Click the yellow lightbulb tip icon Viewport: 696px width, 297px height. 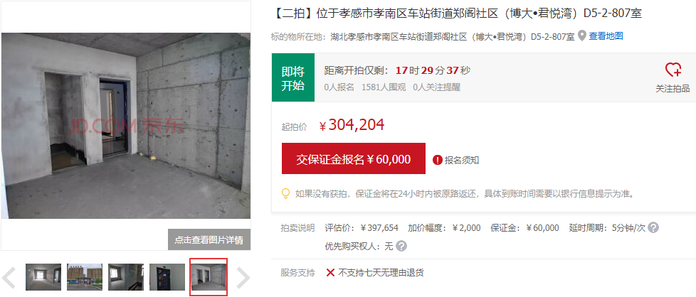tap(286, 194)
